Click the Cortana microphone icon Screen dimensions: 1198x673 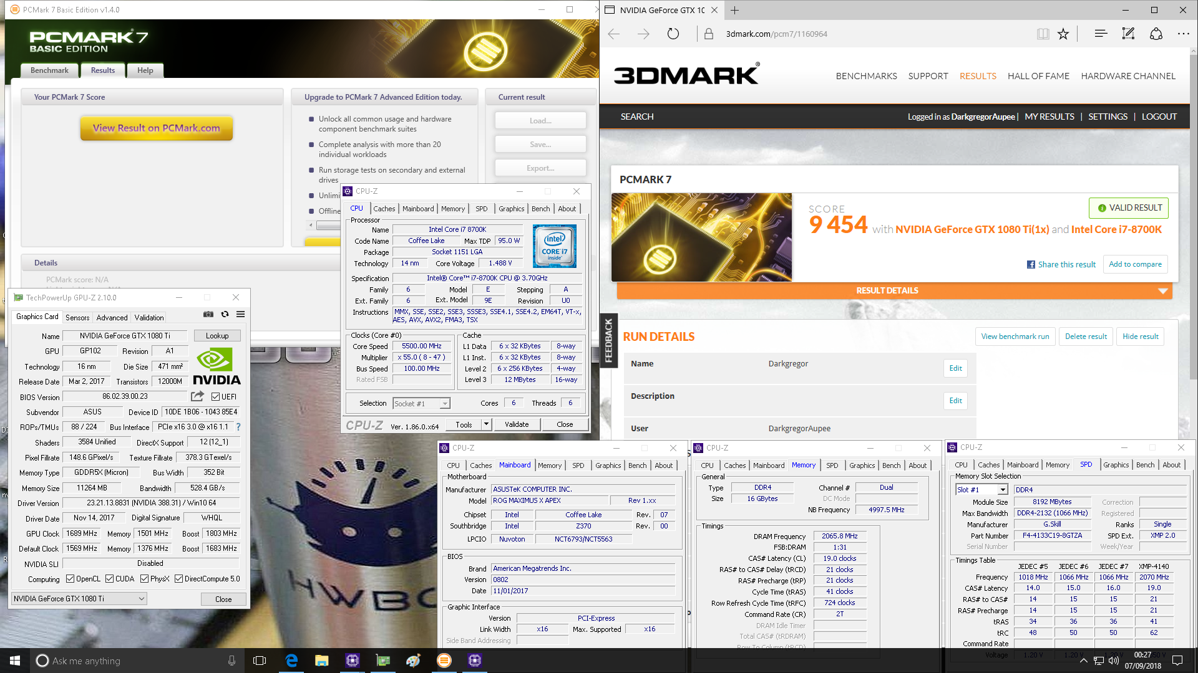point(231,661)
